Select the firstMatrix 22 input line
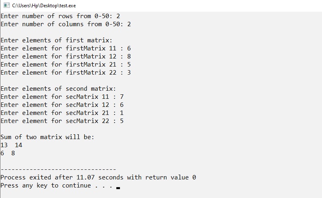This screenshot has width=322, height=198. point(66,73)
